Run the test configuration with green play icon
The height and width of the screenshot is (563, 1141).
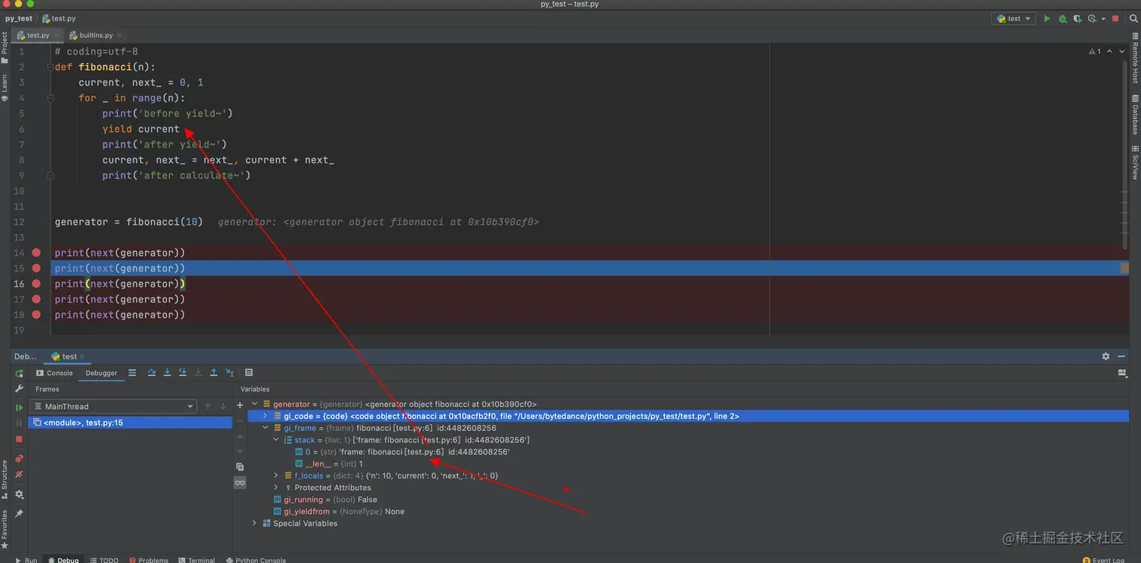coord(1047,19)
